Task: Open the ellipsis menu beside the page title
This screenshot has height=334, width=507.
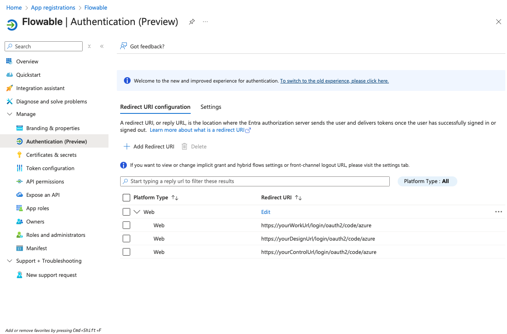Action: tap(205, 22)
